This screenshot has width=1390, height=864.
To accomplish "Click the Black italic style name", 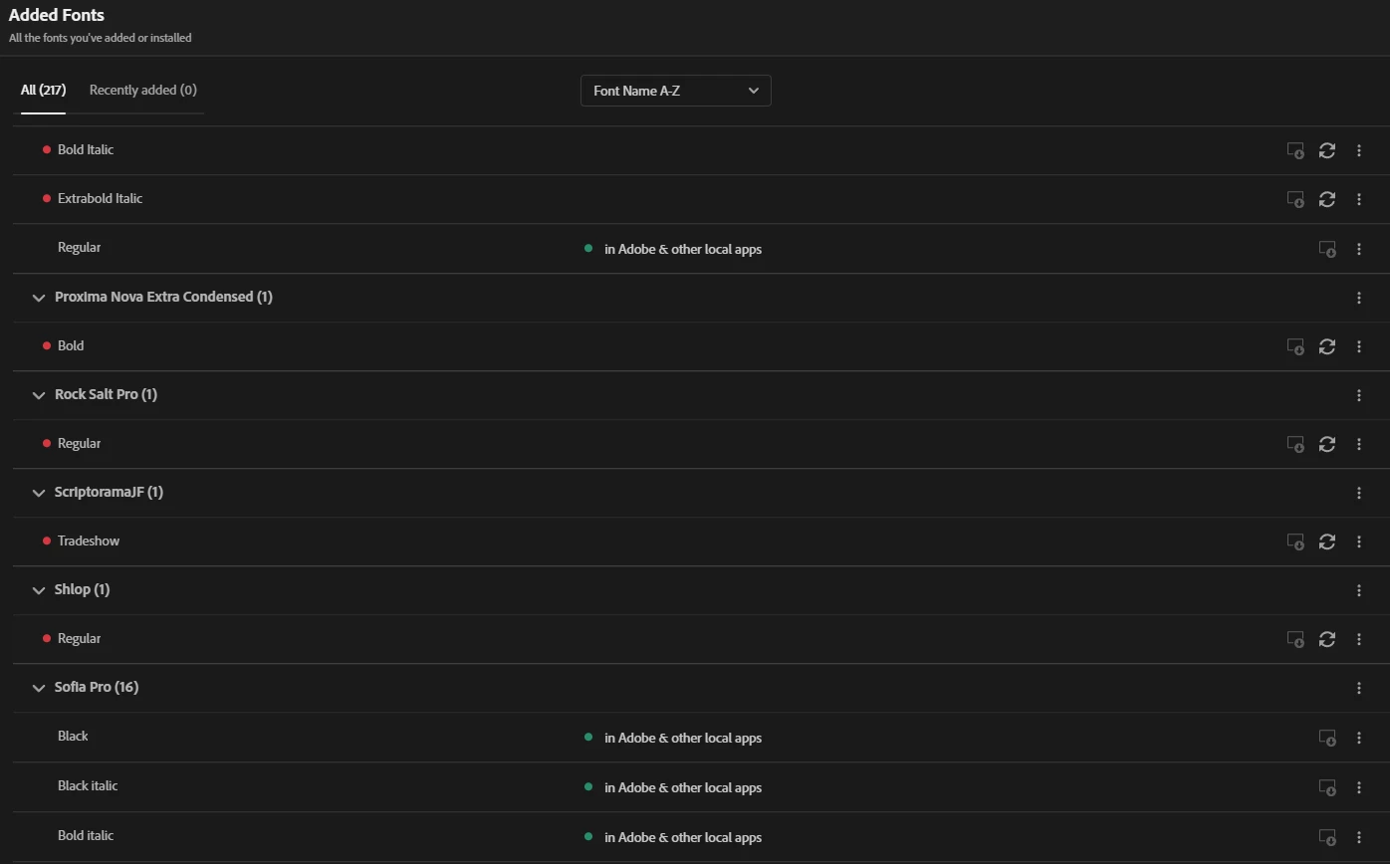I will tap(88, 785).
